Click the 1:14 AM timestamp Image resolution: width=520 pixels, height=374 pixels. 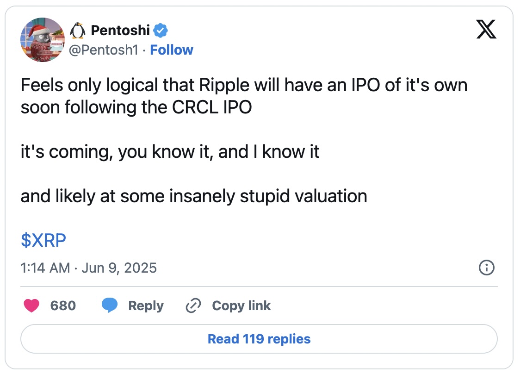click(45, 268)
